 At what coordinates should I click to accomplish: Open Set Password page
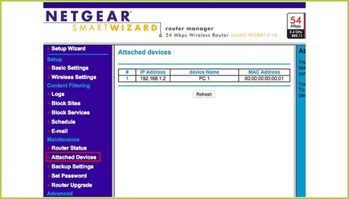click(69, 176)
